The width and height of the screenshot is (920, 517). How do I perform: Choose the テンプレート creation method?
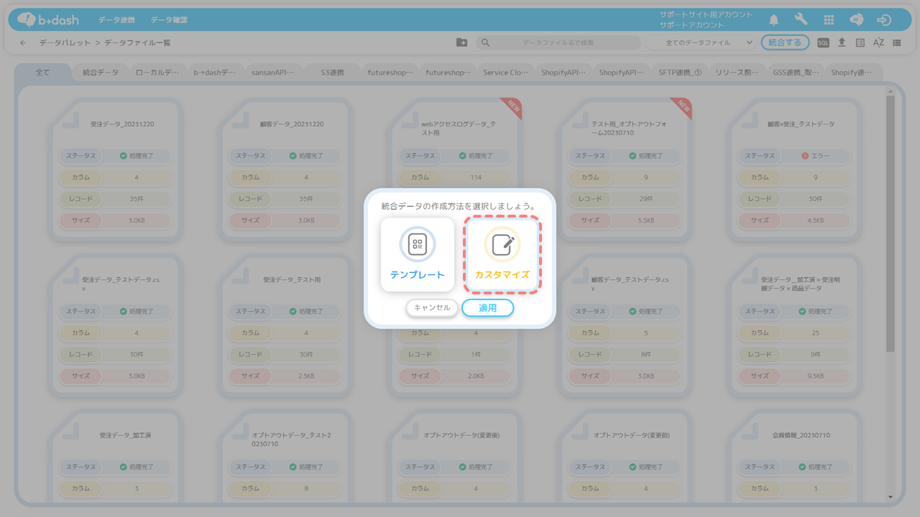click(x=418, y=255)
